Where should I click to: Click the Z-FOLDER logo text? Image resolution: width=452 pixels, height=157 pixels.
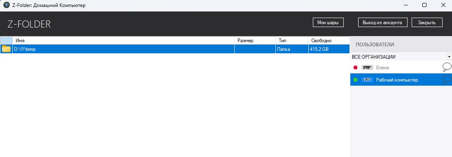pyautogui.click(x=29, y=24)
